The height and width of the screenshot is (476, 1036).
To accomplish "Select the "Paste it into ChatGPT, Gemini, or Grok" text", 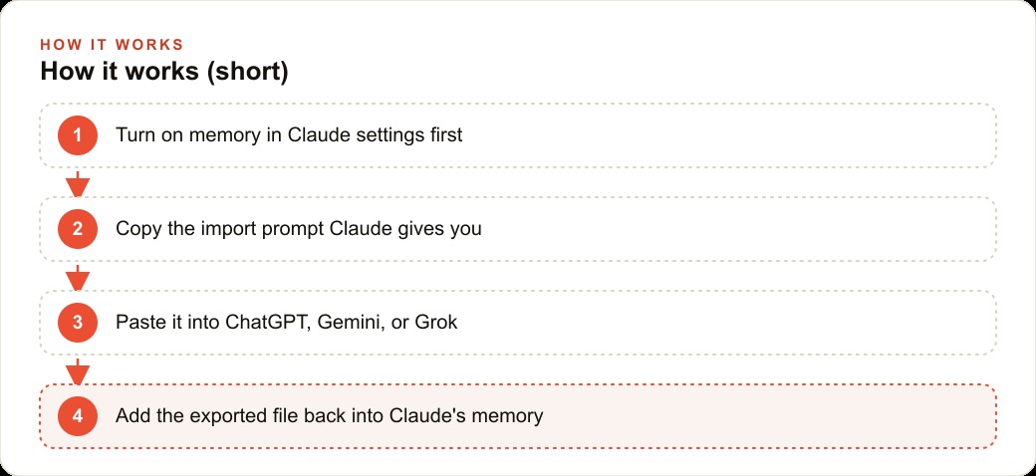I will point(286,323).
